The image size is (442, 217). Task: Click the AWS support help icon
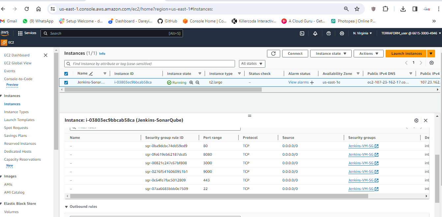coord(328,33)
